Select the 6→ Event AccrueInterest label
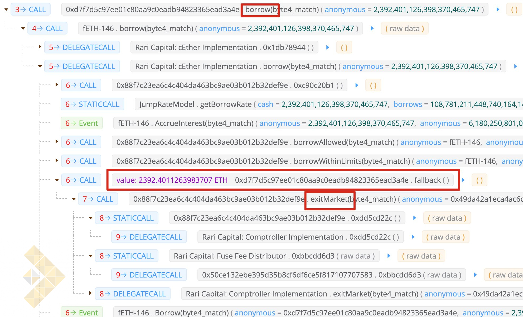The image size is (523, 317). 82,123
